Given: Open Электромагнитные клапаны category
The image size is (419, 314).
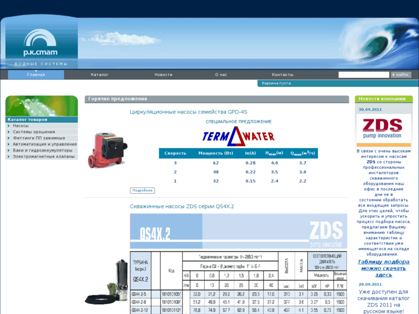Looking at the screenshot, I should point(44,156).
